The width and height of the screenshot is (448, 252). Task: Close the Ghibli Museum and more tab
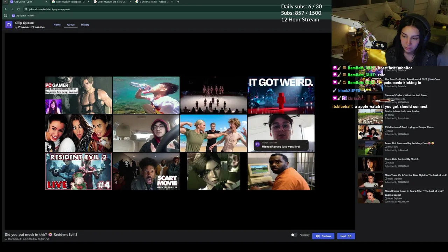pos(130,2)
